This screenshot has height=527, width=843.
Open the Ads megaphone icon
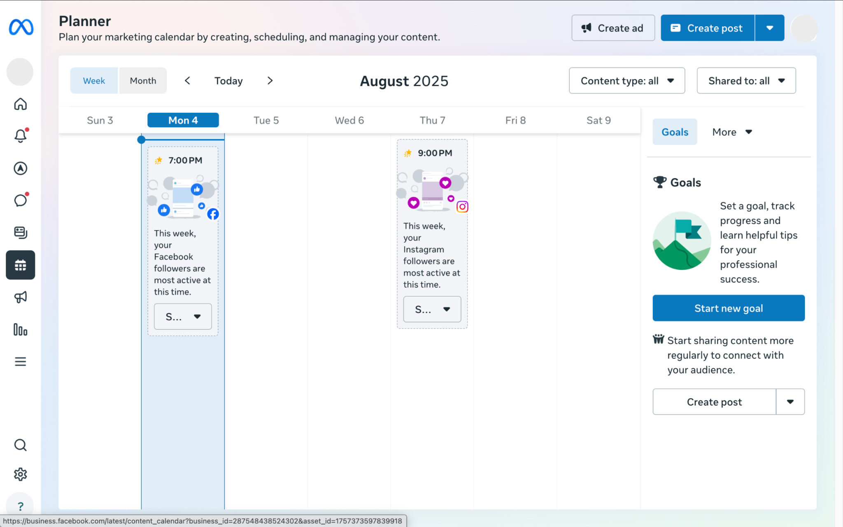coord(20,297)
